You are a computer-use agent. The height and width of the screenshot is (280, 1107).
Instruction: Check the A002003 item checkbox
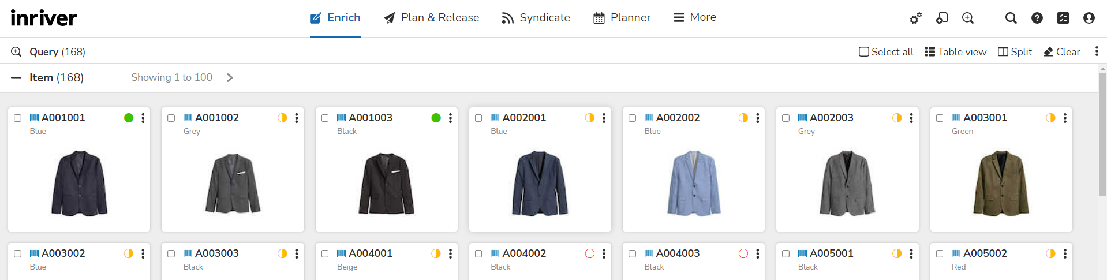(x=786, y=118)
